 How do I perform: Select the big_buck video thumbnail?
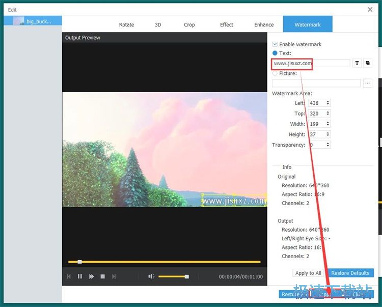pos(18,21)
